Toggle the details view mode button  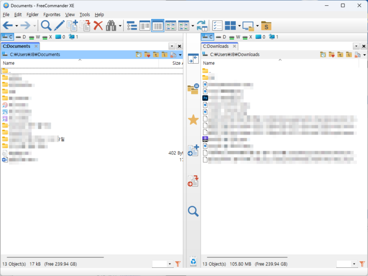tap(158, 25)
